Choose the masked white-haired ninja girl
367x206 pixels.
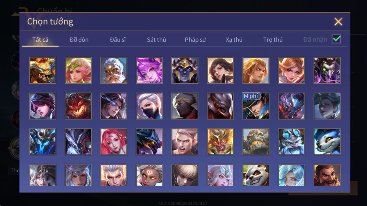[149, 106]
